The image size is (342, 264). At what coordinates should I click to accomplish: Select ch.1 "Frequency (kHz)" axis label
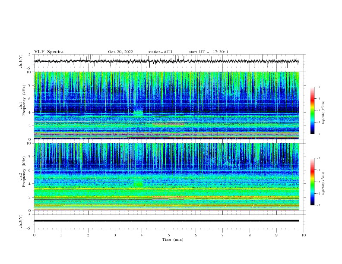(24, 100)
